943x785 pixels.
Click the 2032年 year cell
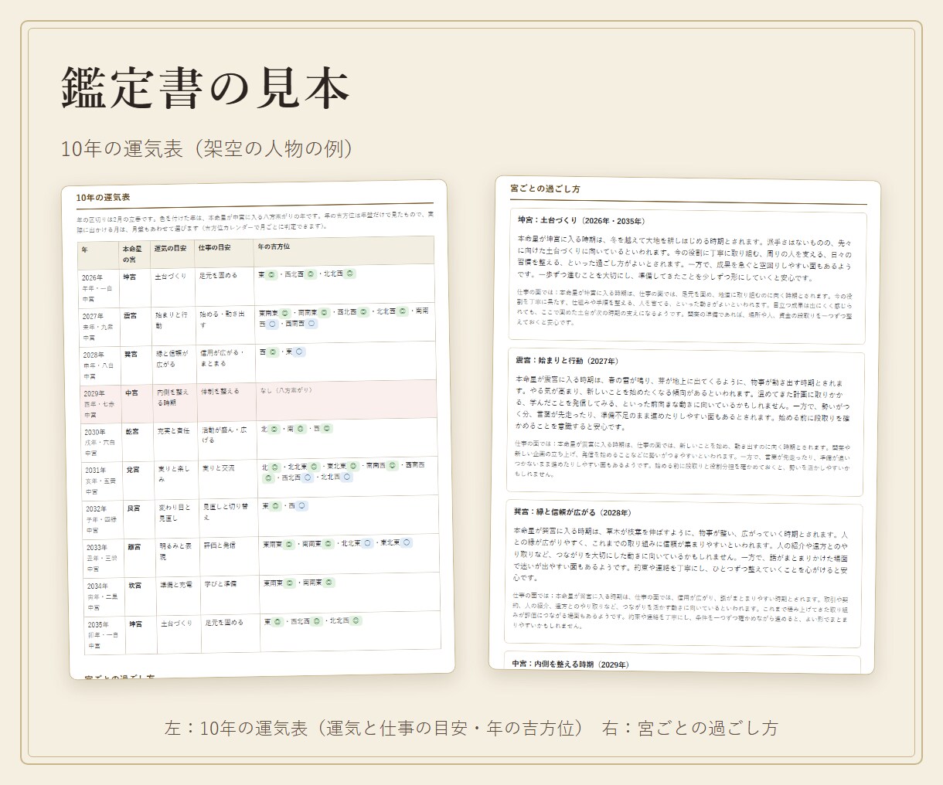(103, 518)
